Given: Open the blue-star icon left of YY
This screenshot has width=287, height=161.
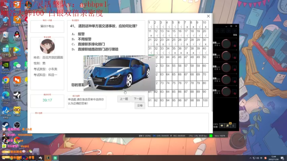Looking at the screenshot, I should coord(6,111).
